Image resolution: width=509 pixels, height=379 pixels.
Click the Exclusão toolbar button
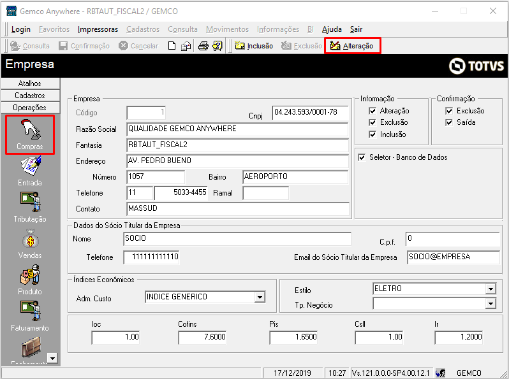[301, 46]
